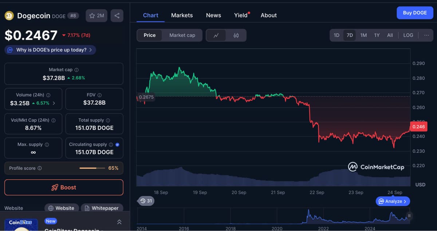Click the $0.2467 price text

(x=31, y=35)
